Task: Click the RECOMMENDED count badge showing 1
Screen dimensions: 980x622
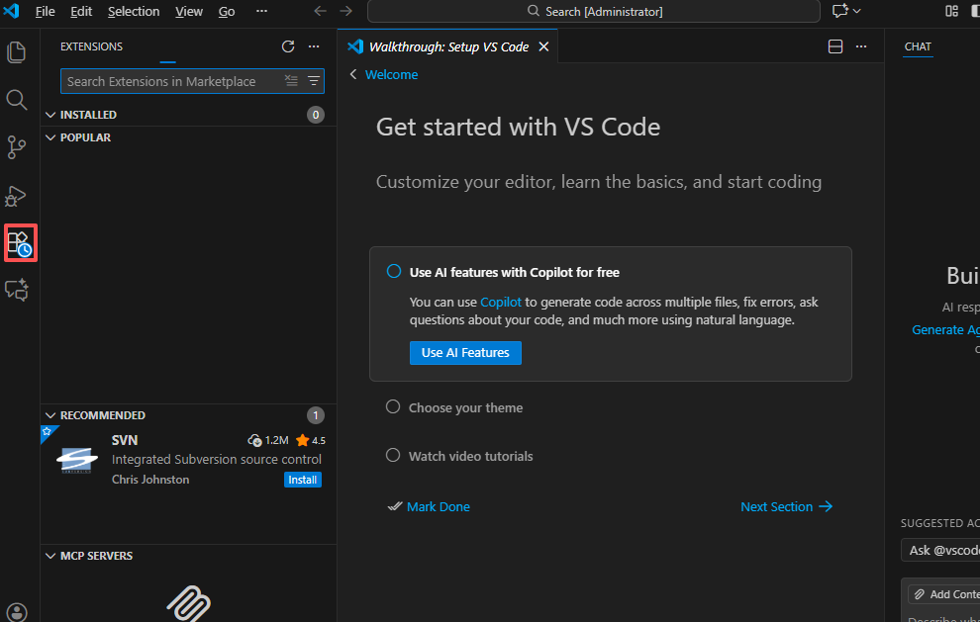Action: click(316, 416)
